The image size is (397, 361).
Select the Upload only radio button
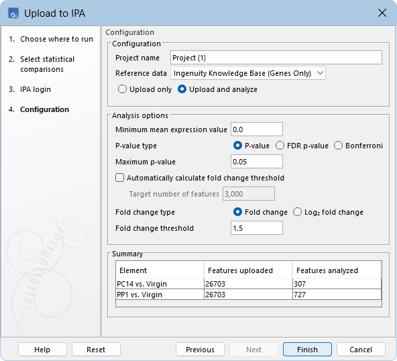(x=122, y=89)
